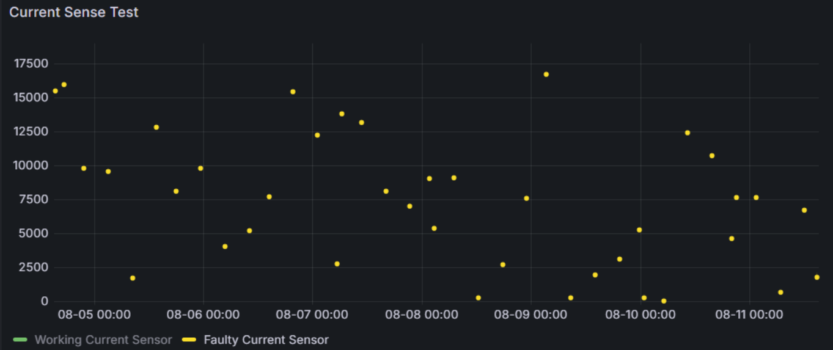
Task: Click the rightmost data point on the chart
Action: [816, 277]
